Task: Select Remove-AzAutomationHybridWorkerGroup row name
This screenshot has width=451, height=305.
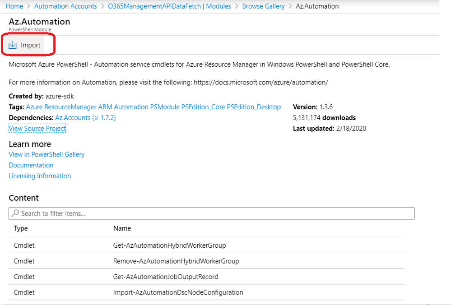Action: click(x=176, y=261)
